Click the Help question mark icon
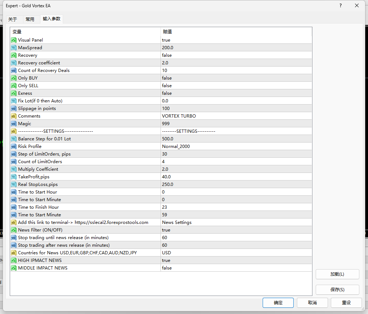Image resolution: width=368 pixels, height=314 pixels. click(341, 6)
